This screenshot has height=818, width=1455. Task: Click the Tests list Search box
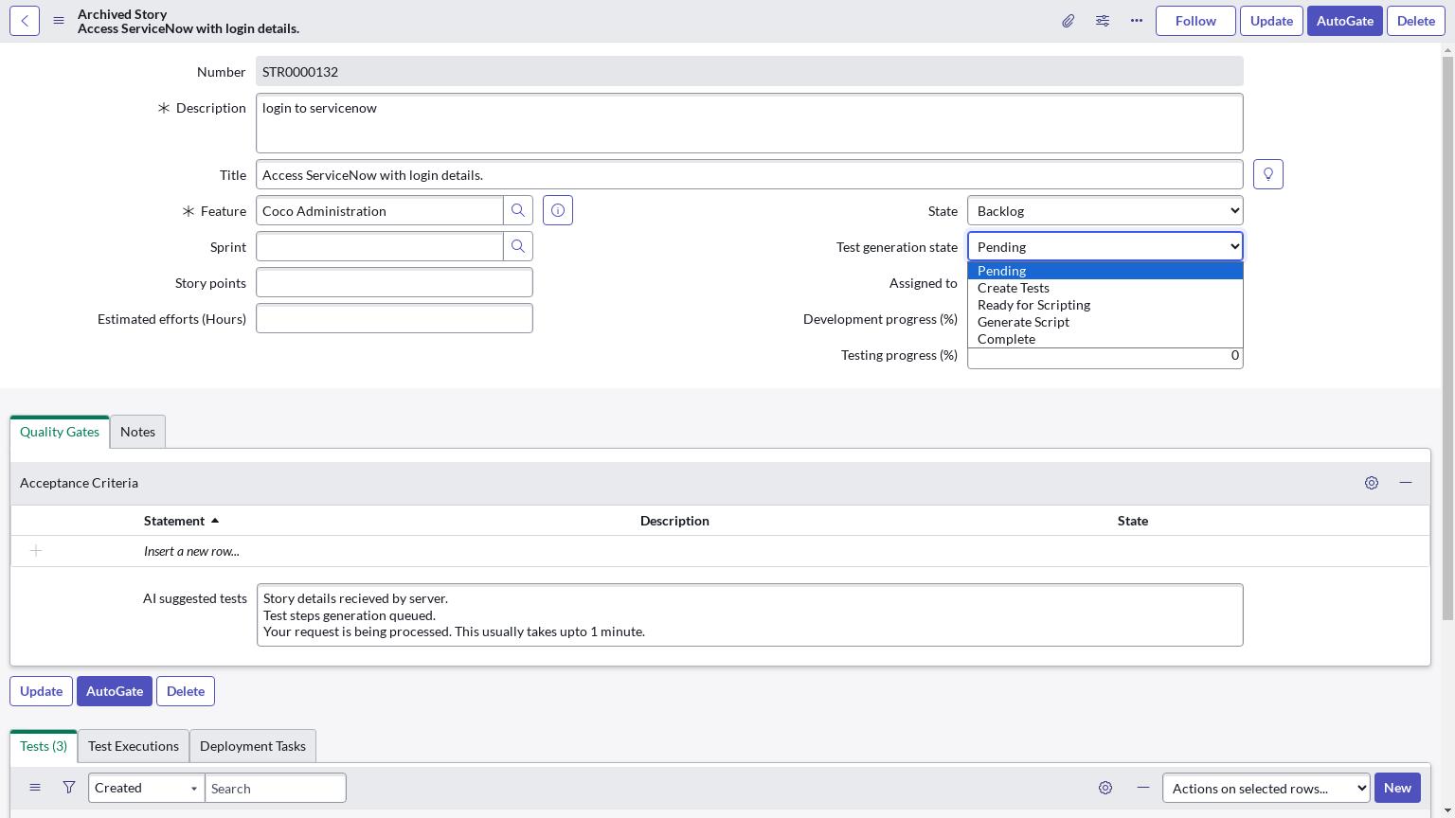pyautogui.click(x=276, y=788)
